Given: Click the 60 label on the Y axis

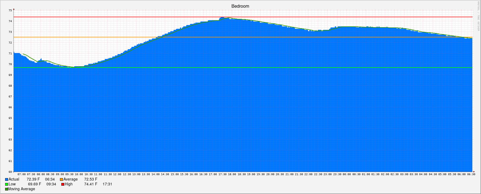Looking at the screenshot, I should pyautogui.click(x=10, y=172).
